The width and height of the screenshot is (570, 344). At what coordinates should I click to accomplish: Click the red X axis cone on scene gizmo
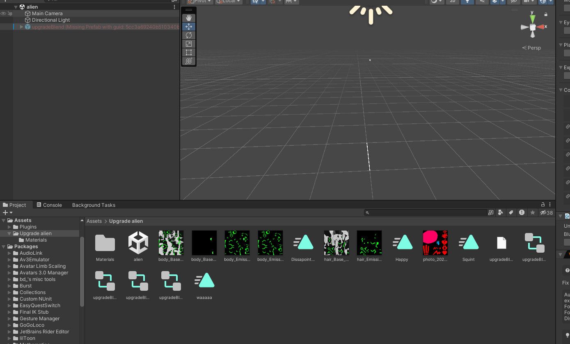tap(541, 27)
